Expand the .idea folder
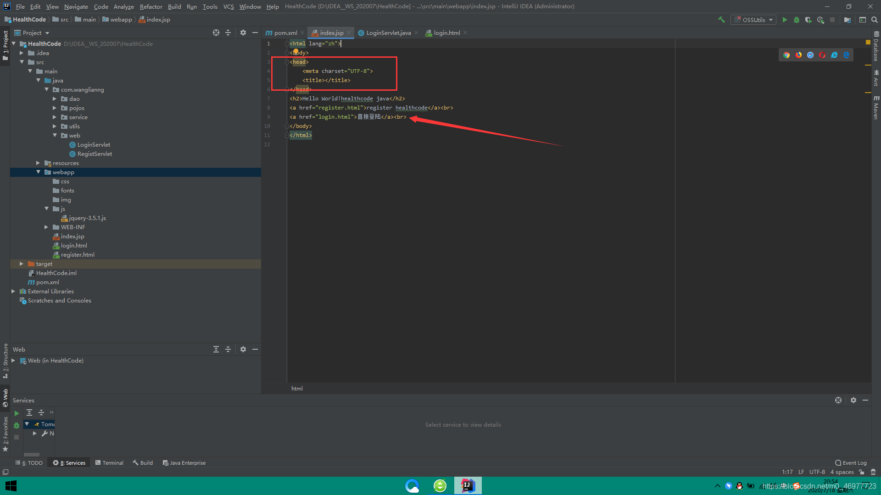881x495 pixels. pyautogui.click(x=22, y=53)
